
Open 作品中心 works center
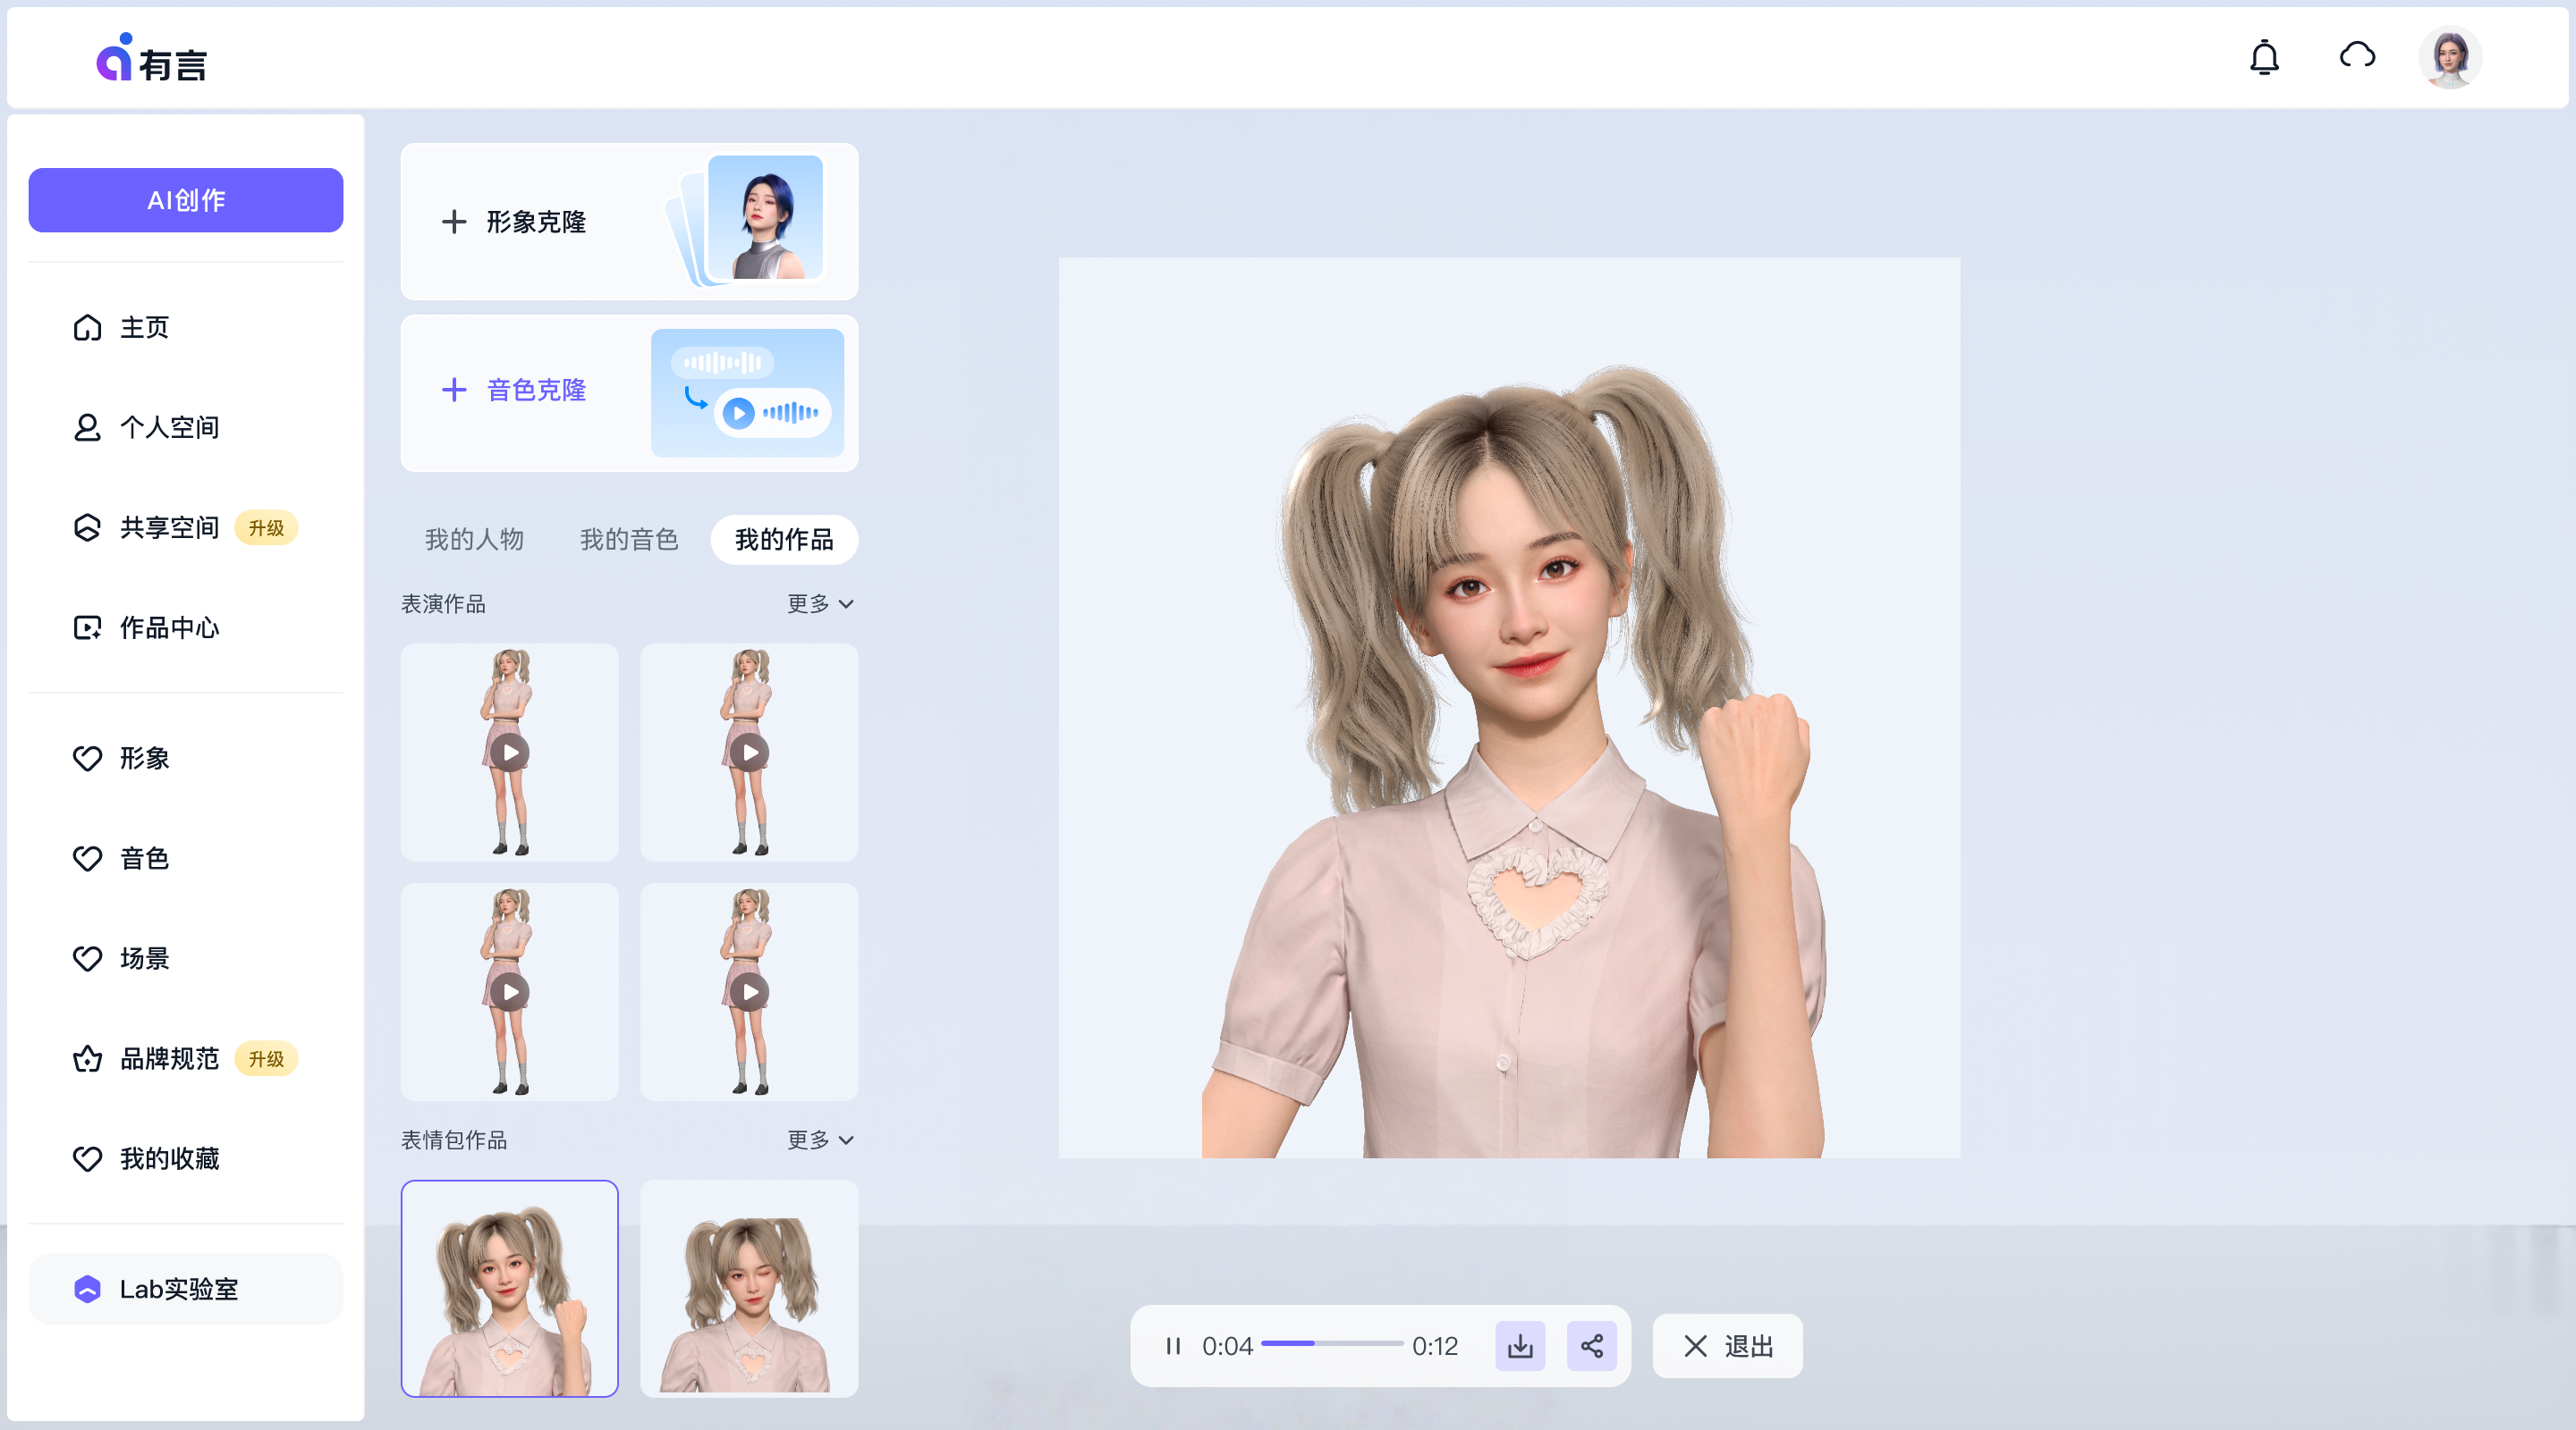(168, 627)
